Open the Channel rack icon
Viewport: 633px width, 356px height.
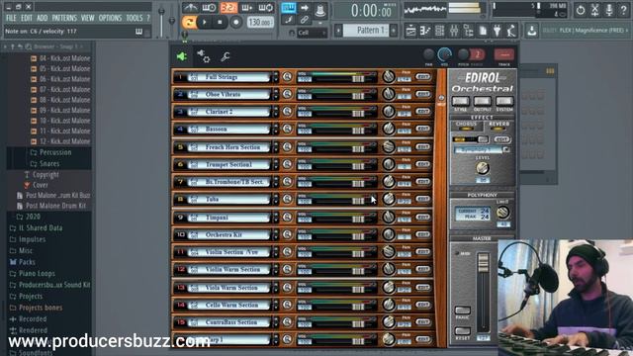439,31
